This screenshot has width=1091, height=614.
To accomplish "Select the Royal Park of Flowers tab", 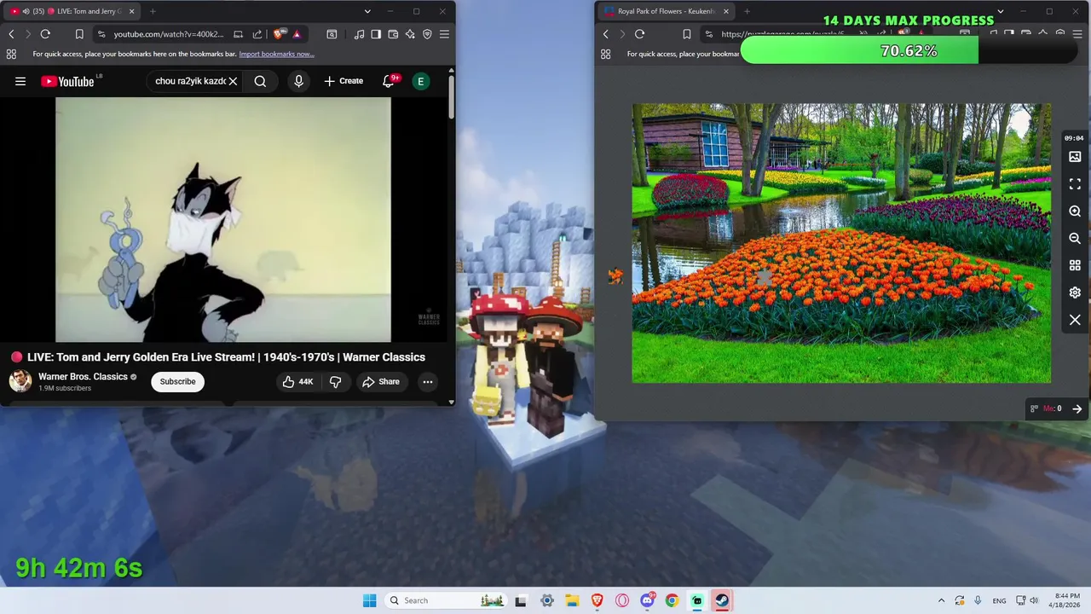I will point(665,11).
